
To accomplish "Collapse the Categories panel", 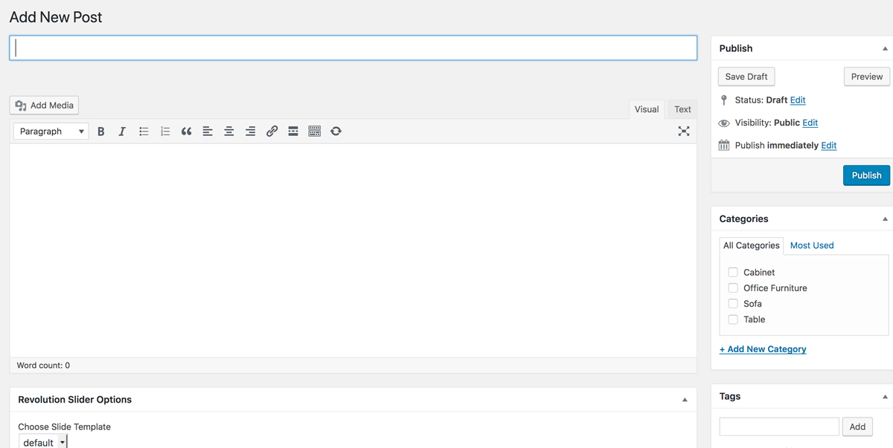I will tap(885, 219).
